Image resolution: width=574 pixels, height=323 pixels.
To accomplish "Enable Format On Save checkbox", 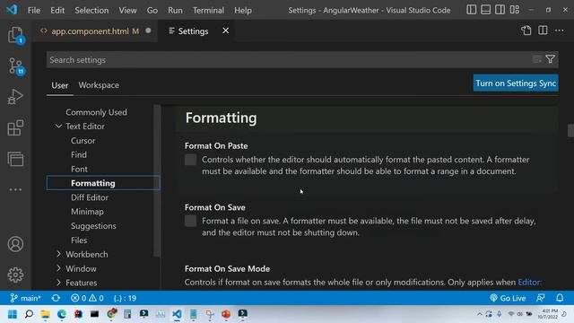I will pyautogui.click(x=190, y=221).
